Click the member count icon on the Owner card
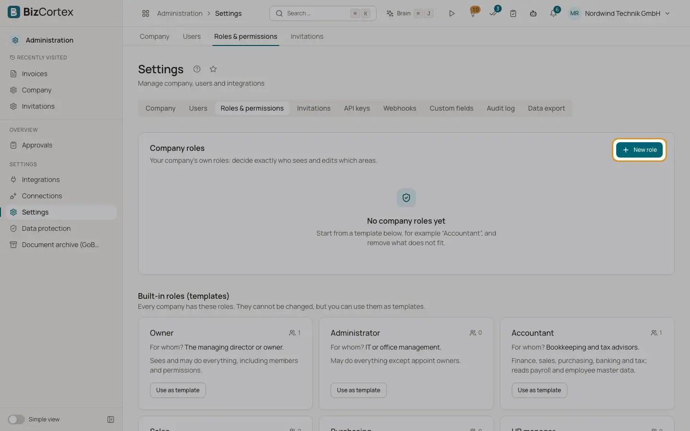This screenshot has height=431, width=690. [292, 333]
